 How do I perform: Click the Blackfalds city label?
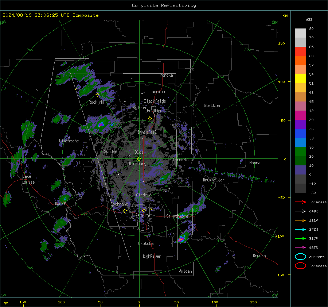155,101
